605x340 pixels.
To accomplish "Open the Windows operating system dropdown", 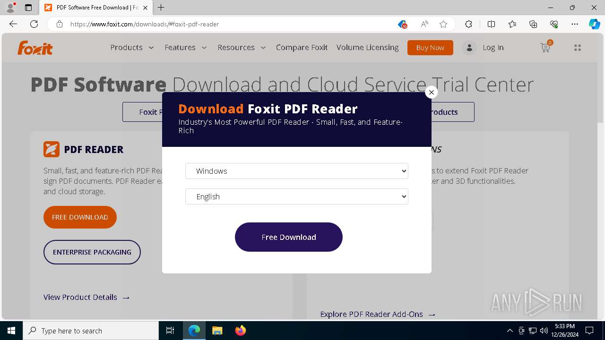I will pos(297,171).
